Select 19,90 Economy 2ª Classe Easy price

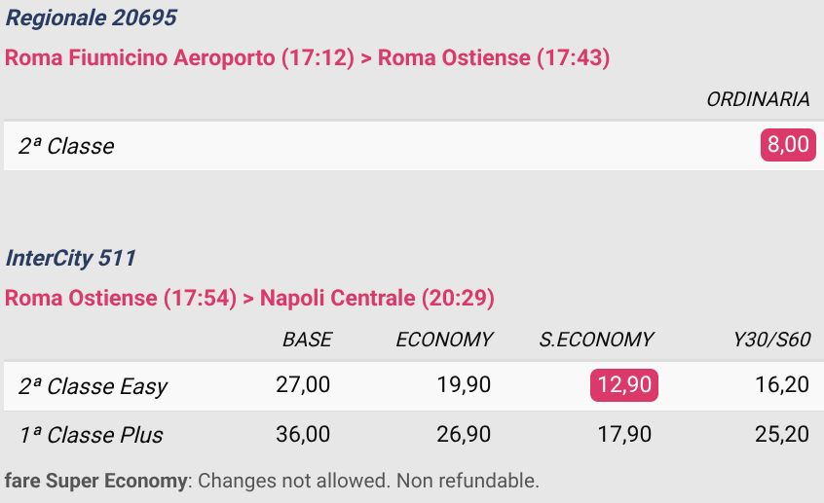[x=464, y=385]
